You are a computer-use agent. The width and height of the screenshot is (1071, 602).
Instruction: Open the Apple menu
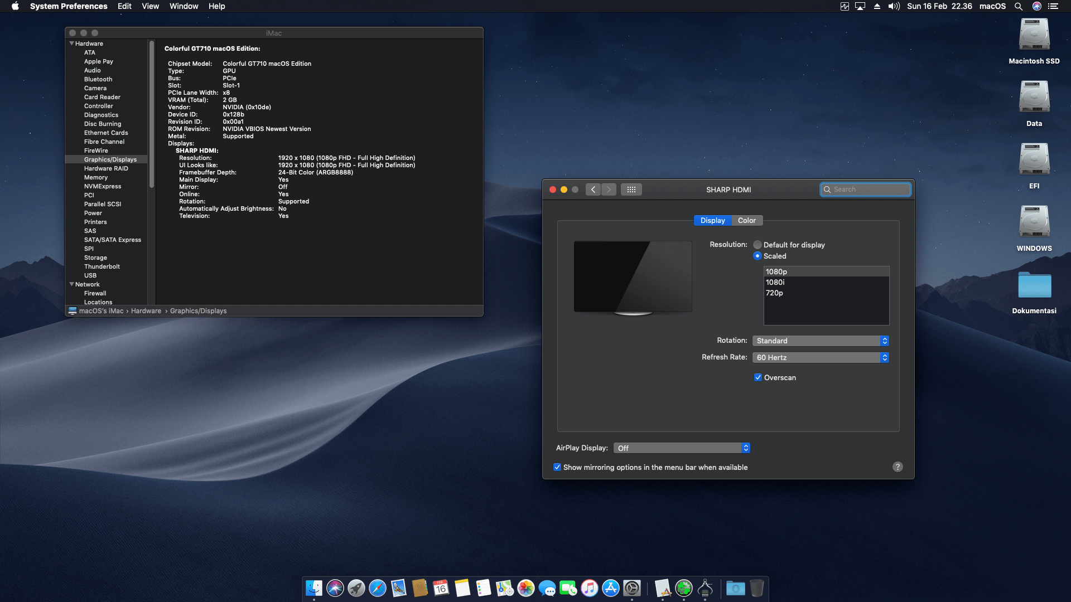pyautogui.click(x=15, y=6)
